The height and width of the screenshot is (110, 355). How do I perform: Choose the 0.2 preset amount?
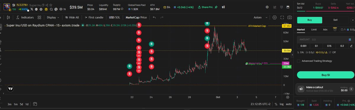pyautogui.click(x=342, y=46)
